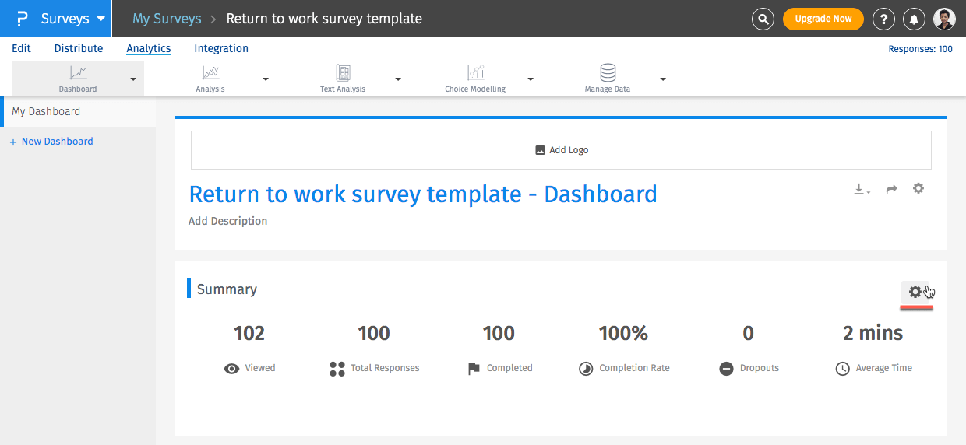Click the search magnifier icon in header
966x445 pixels.
tap(763, 19)
